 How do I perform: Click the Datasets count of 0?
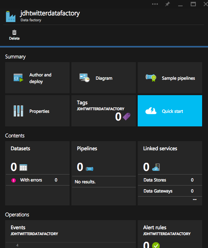coord(14,167)
